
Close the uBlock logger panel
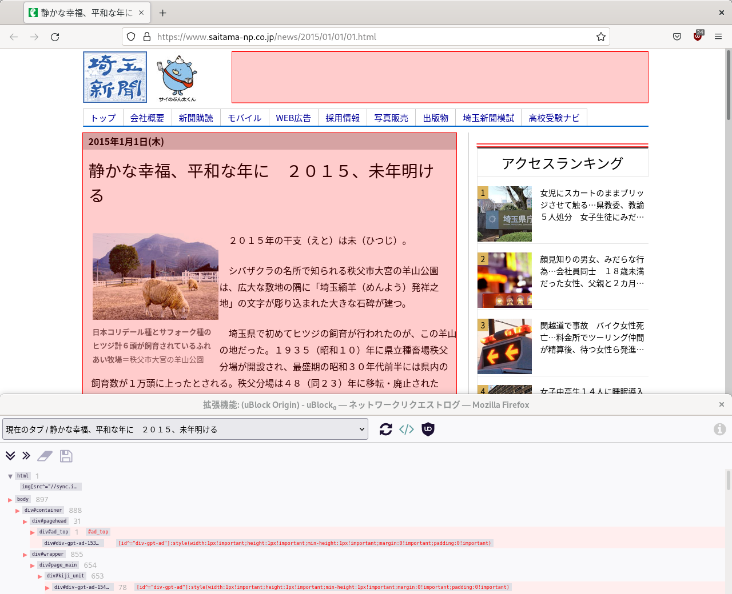(x=722, y=404)
